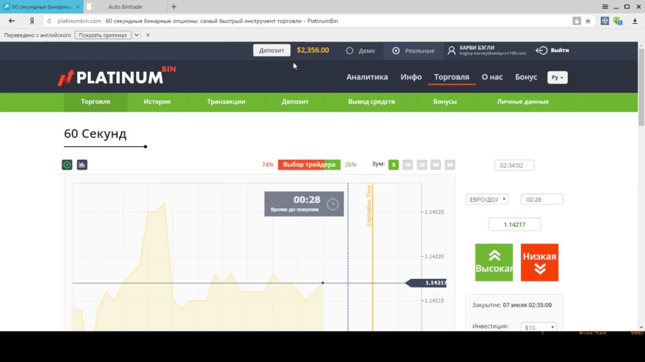Click the blue extension icon in toolbar
The height and width of the screenshot is (362, 645).
pos(605,21)
